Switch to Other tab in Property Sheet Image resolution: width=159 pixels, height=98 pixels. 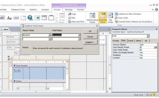[138, 41]
